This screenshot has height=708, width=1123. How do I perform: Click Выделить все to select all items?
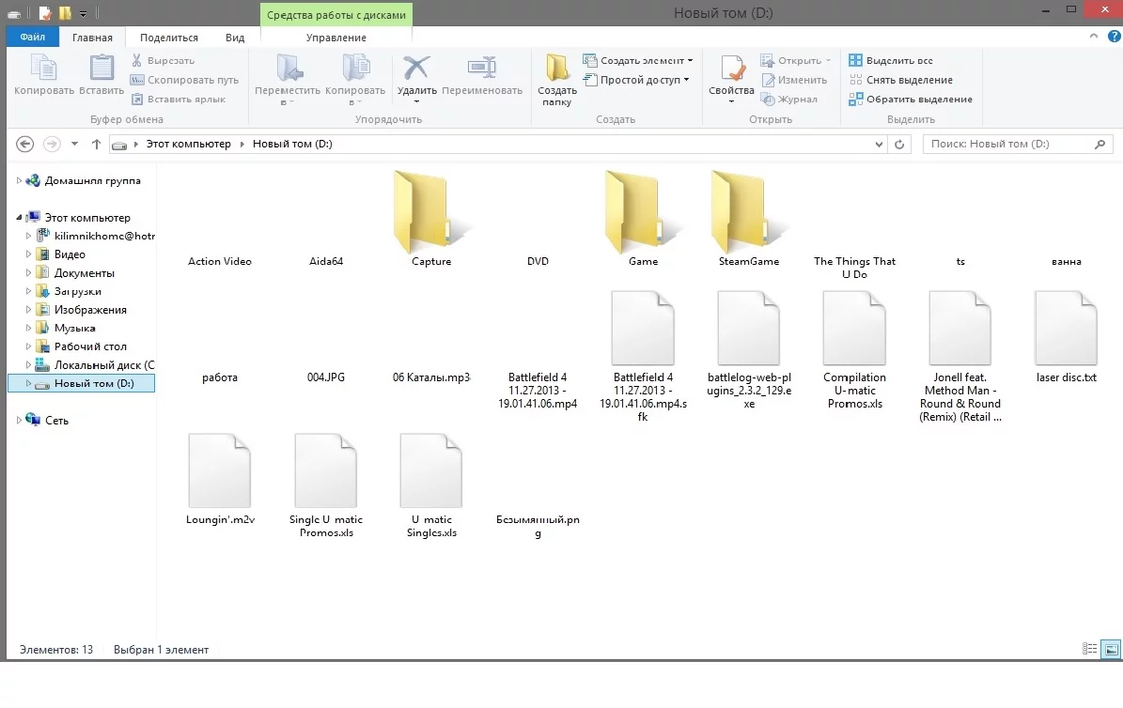(893, 59)
